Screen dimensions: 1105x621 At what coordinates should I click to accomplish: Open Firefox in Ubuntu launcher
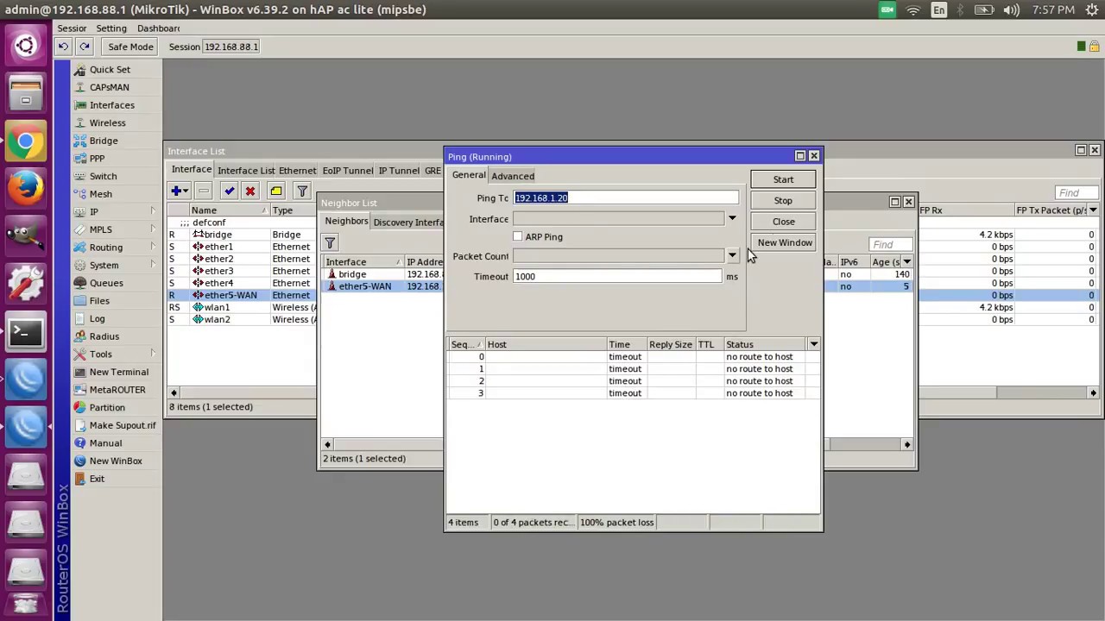click(26, 186)
